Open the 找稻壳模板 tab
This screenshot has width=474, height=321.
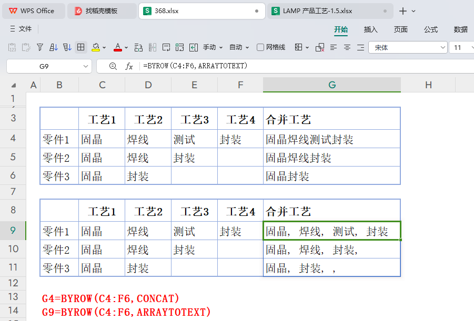[x=102, y=11]
